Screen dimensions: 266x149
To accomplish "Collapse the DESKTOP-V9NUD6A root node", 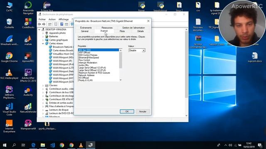I will 39,29.
